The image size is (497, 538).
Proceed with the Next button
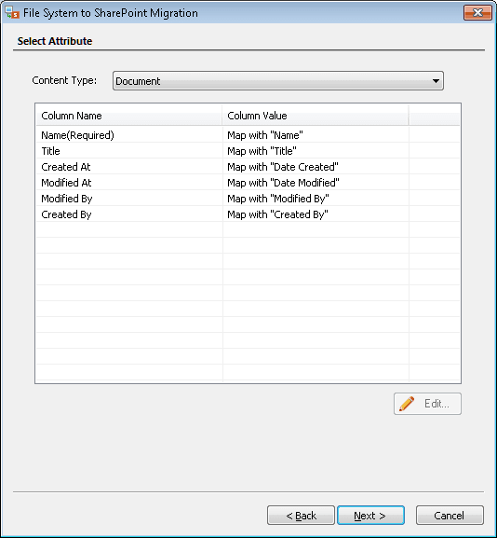(370, 515)
